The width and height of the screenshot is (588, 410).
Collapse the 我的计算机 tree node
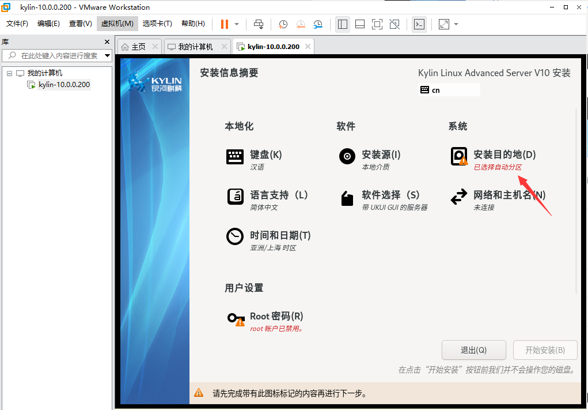coord(9,73)
